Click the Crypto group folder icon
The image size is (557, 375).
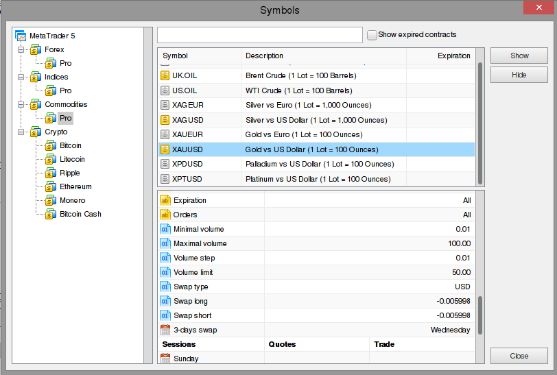tap(36, 132)
